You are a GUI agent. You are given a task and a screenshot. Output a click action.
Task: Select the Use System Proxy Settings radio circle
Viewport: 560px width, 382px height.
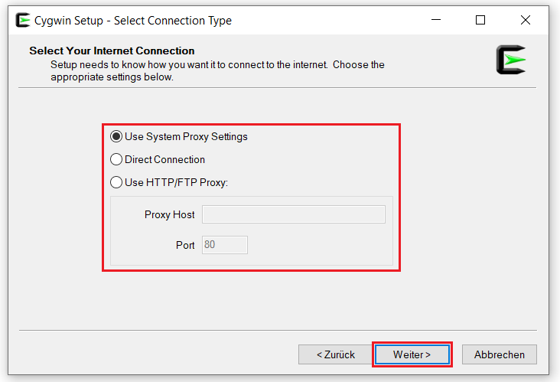click(116, 137)
